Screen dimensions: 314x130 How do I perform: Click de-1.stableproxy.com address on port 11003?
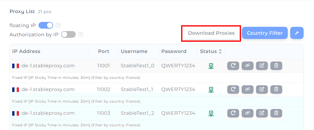[48, 113]
